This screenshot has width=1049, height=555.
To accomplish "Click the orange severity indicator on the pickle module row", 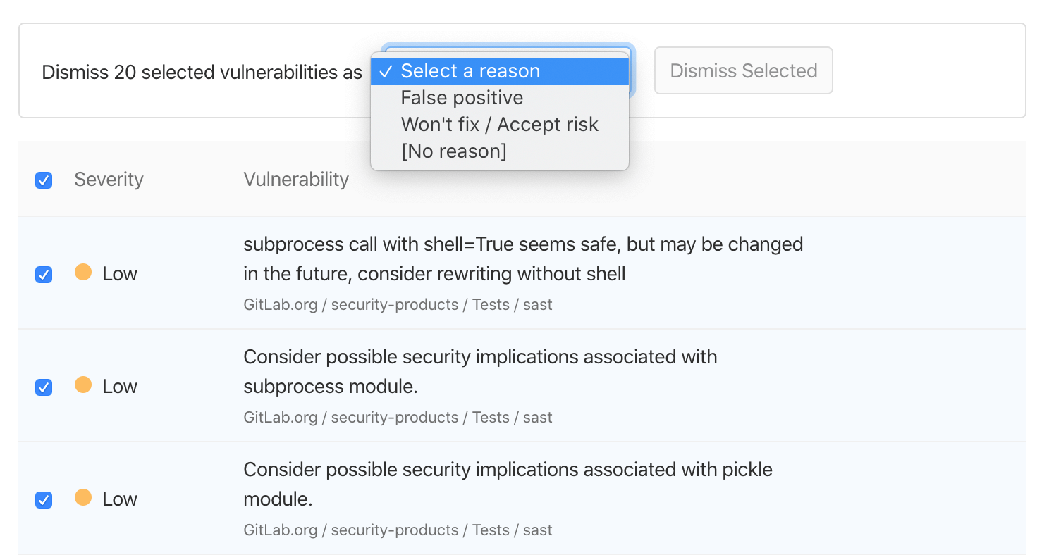I will click(x=83, y=499).
